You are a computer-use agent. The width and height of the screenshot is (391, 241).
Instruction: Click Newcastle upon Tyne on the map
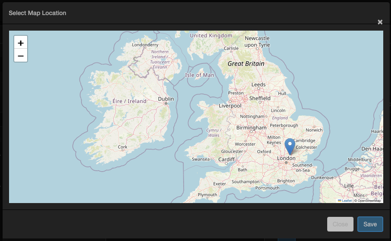[x=257, y=41]
